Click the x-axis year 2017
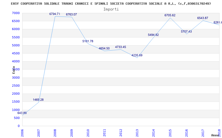The image size is (222, 138). pos(203,133)
